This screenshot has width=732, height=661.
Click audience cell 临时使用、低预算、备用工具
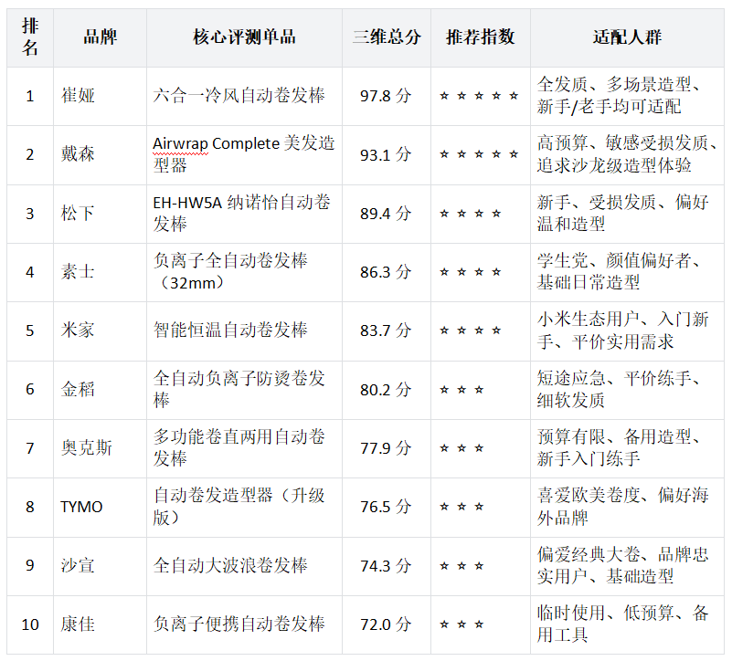(627, 625)
